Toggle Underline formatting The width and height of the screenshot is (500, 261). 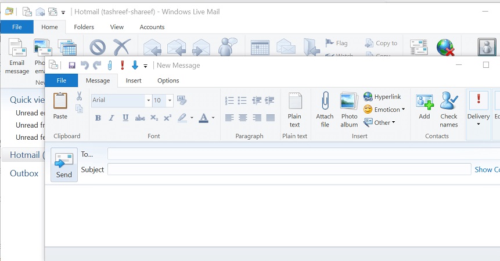(125, 118)
